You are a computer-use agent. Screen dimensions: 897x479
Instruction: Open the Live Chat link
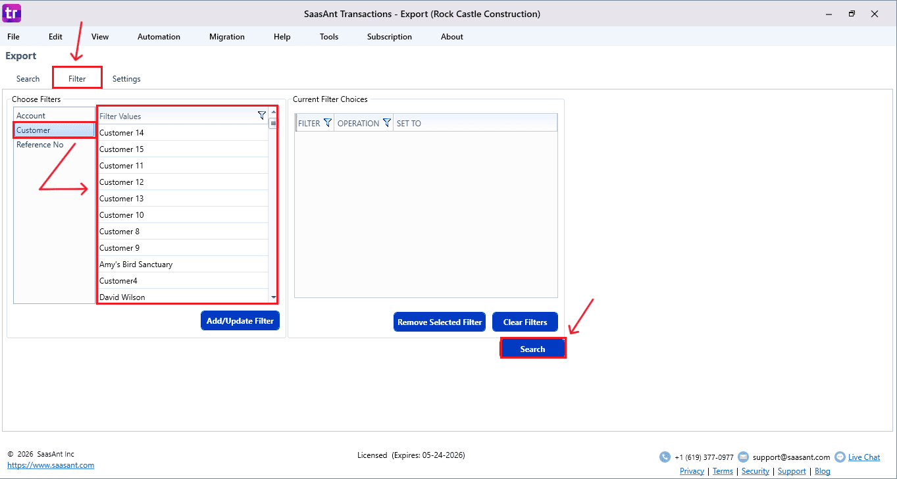coord(864,457)
